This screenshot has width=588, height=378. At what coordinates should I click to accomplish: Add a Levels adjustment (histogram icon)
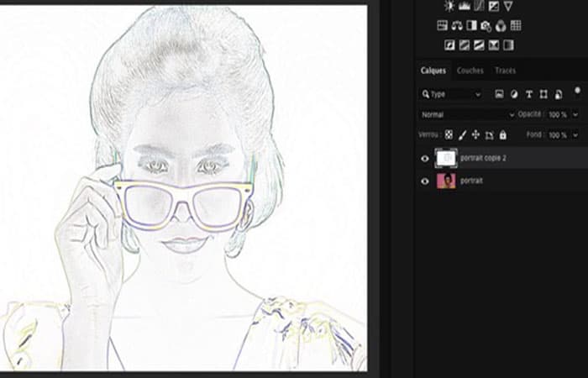click(x=465, y=6)
